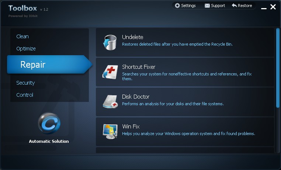The width and height of the screenshot is (281, 170).
Task: Open the Control category
Action: 25,95
